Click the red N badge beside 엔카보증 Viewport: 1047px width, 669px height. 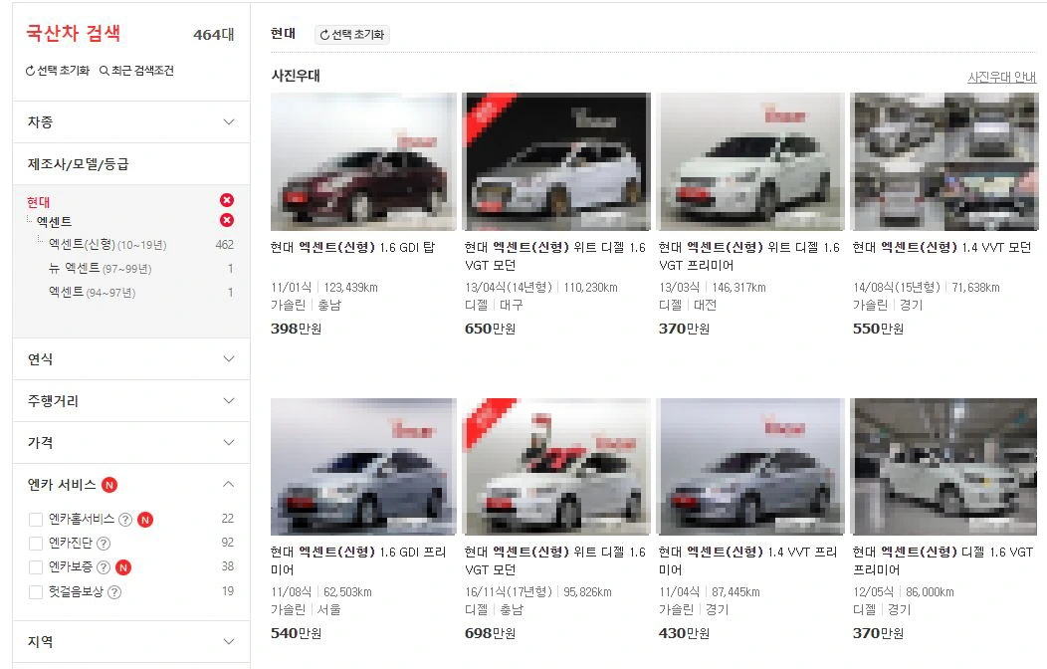point(123,567)
